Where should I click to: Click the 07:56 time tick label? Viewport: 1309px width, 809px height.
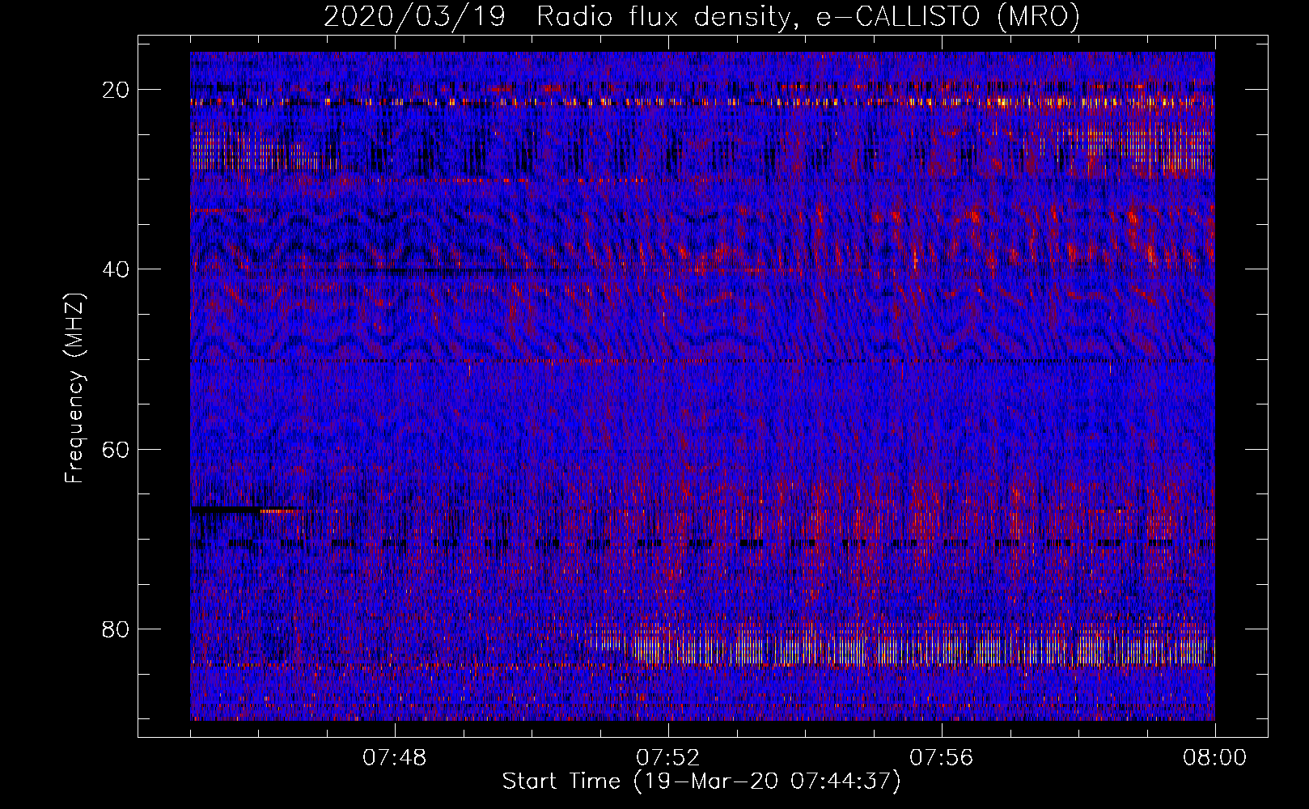point(941,758)
